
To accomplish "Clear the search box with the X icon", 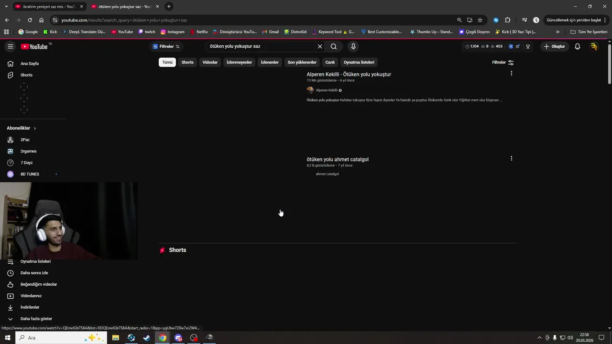I will pos(320,46).
